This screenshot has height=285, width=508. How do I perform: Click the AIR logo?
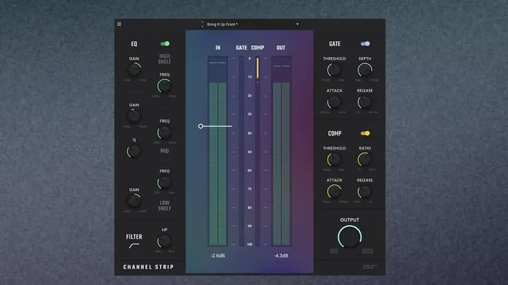click(x=370, y=267)
